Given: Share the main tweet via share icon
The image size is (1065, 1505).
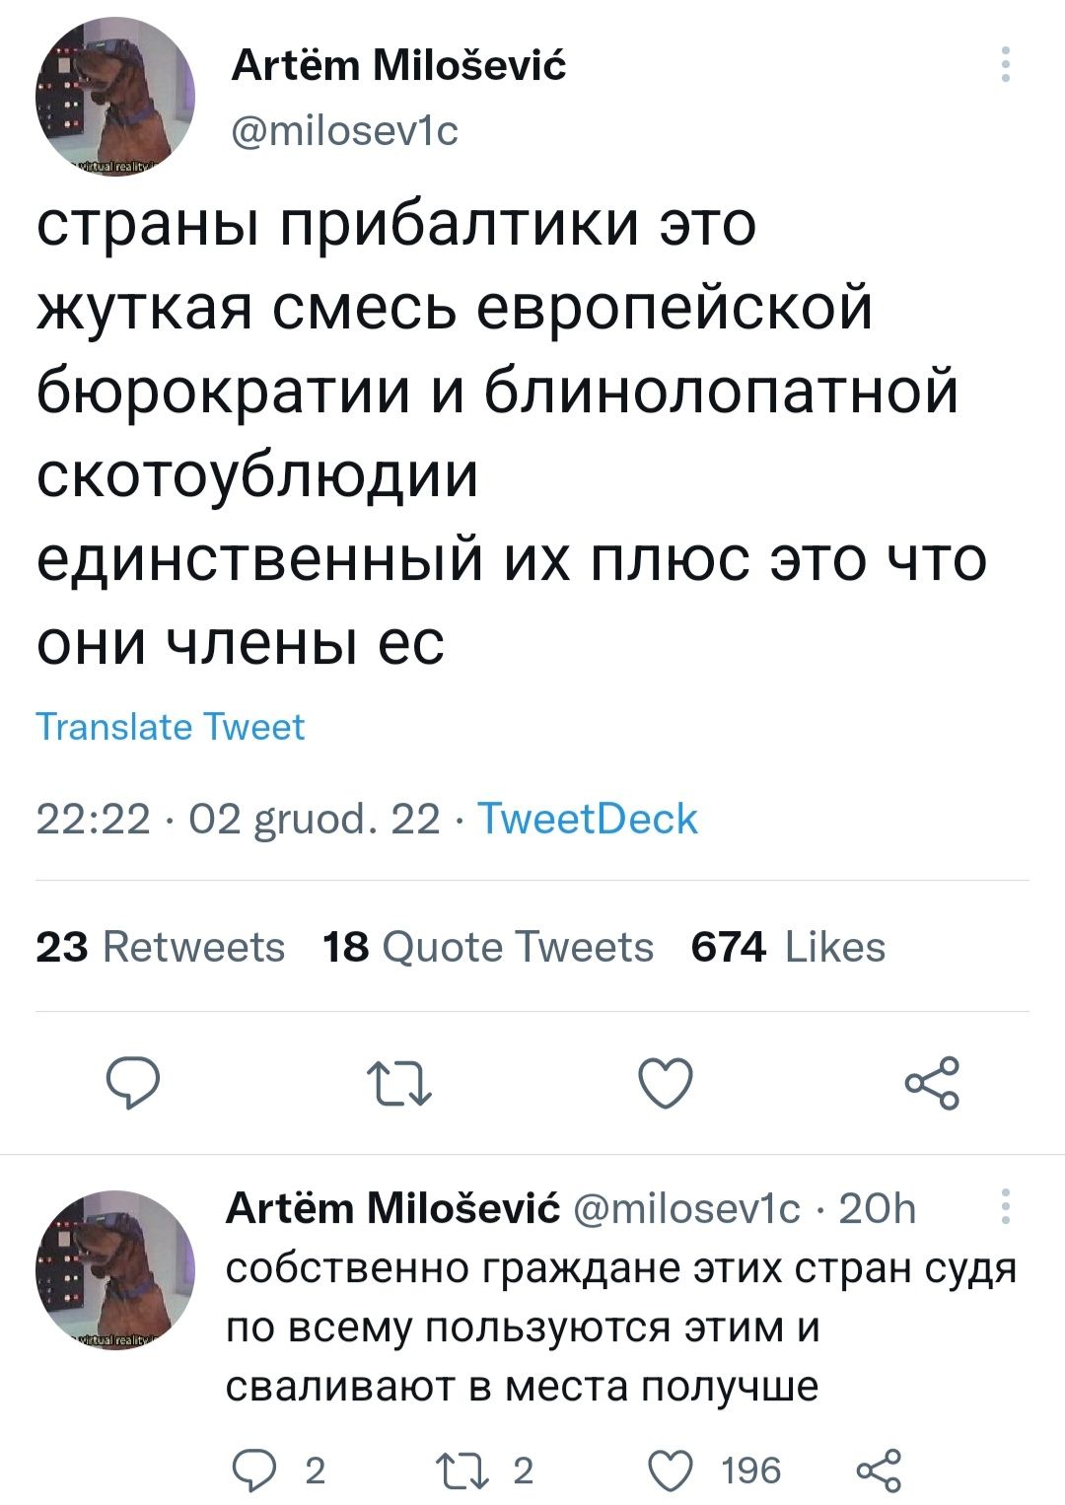Looking at the screenshot, I should click(x=932, y=1083).
